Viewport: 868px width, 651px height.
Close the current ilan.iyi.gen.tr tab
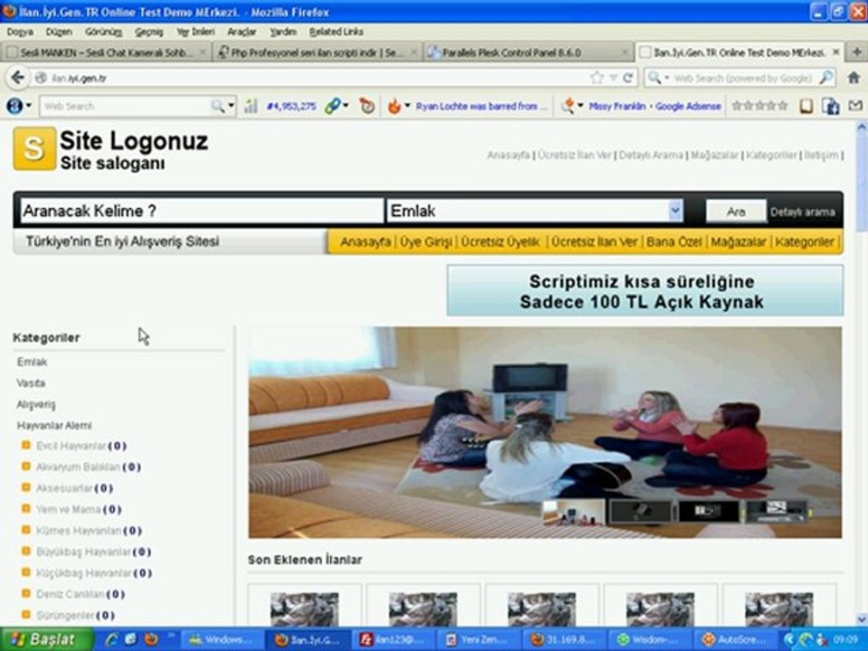pos(835,52)
